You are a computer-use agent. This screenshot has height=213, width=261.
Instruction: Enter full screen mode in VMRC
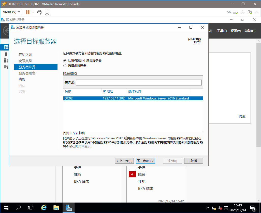(47, 12)
